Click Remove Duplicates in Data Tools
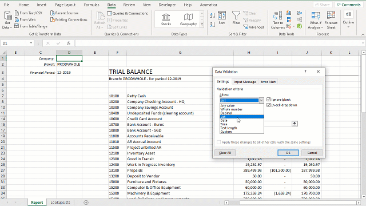 pyautogui.click(x=289, y=19)
